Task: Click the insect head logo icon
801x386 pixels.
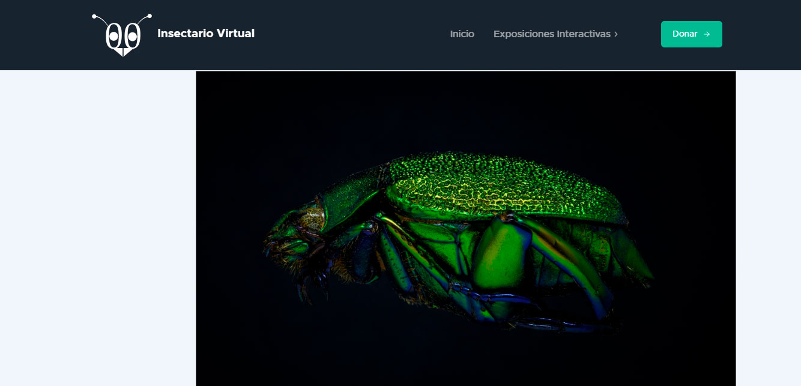Action: 122,37
